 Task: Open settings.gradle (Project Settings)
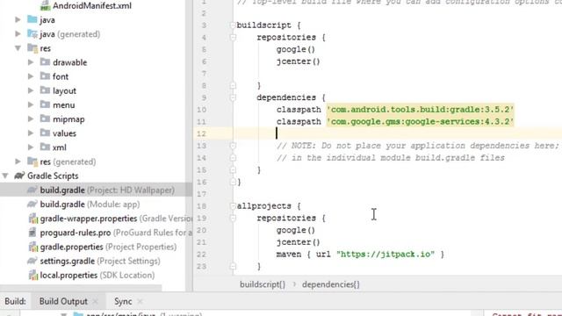pos(100,261)
